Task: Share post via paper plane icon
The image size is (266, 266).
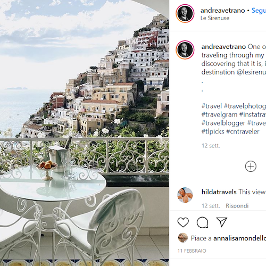Action: tap(222, 222)
